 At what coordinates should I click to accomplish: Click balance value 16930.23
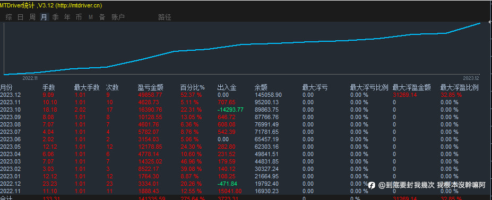click(267, 191)
